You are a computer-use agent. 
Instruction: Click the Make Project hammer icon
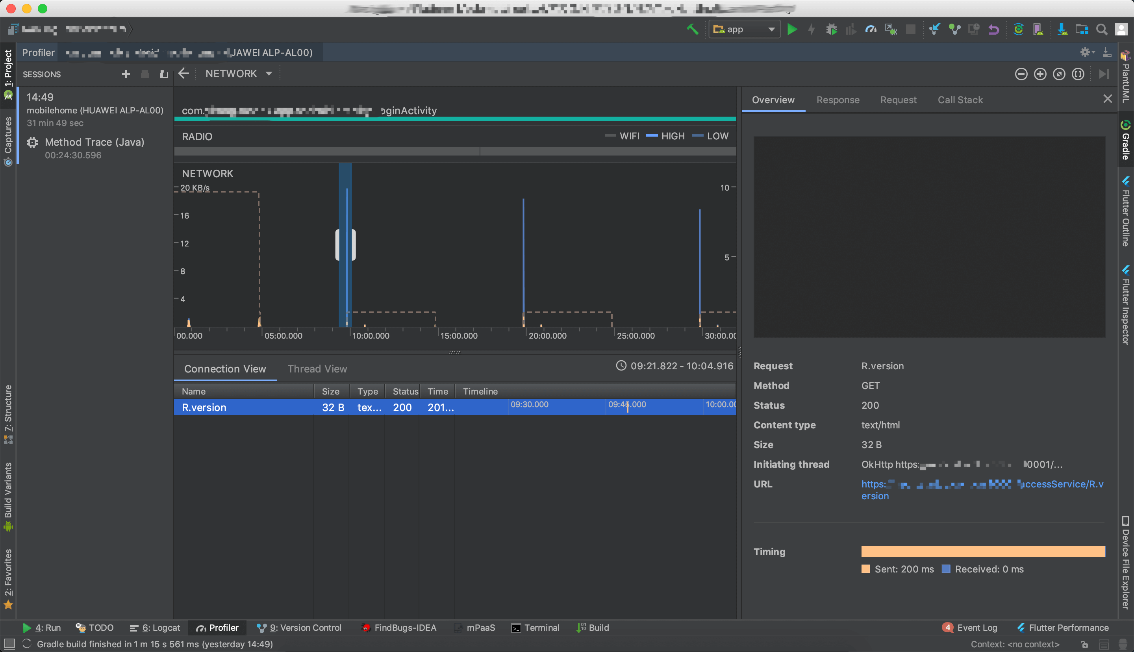coord(692,30)
